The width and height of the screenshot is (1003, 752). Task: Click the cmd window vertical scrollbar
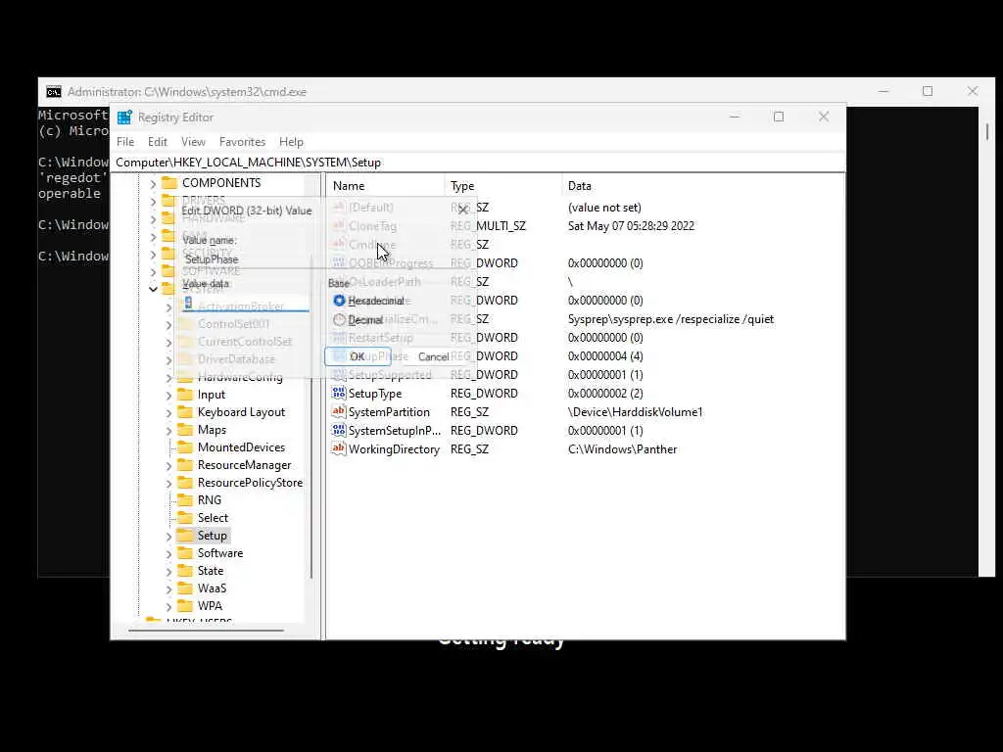[987, 132]
